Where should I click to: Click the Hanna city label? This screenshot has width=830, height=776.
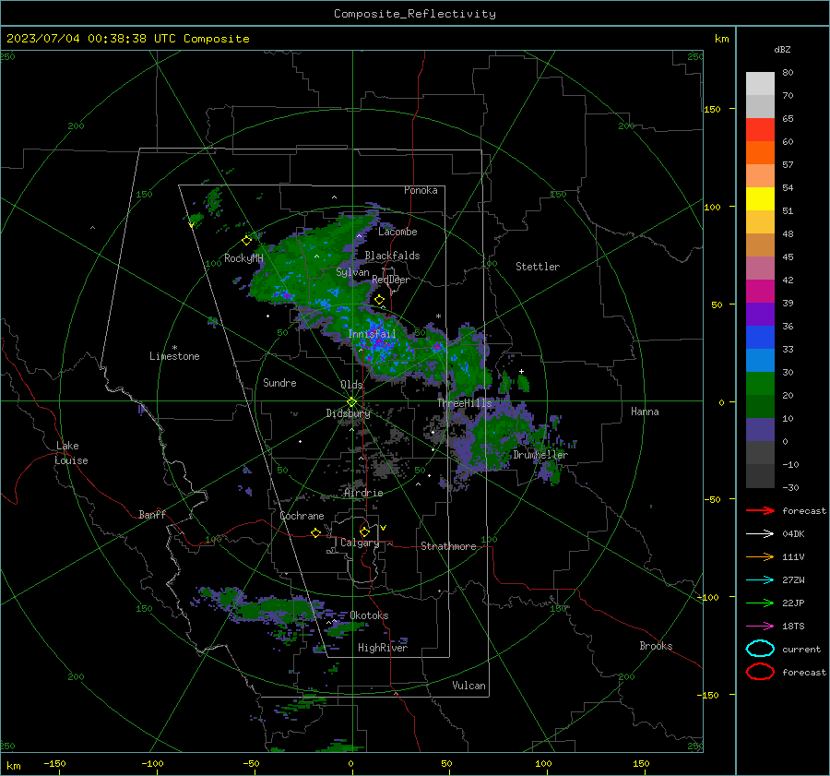[x=645, y=412]
